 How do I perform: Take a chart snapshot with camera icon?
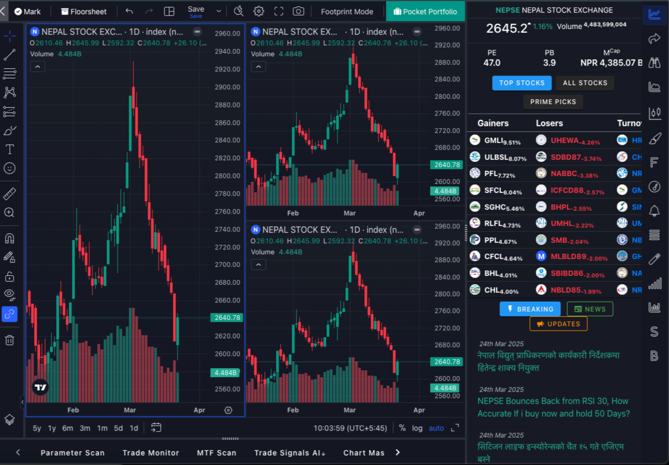point(298,12)
